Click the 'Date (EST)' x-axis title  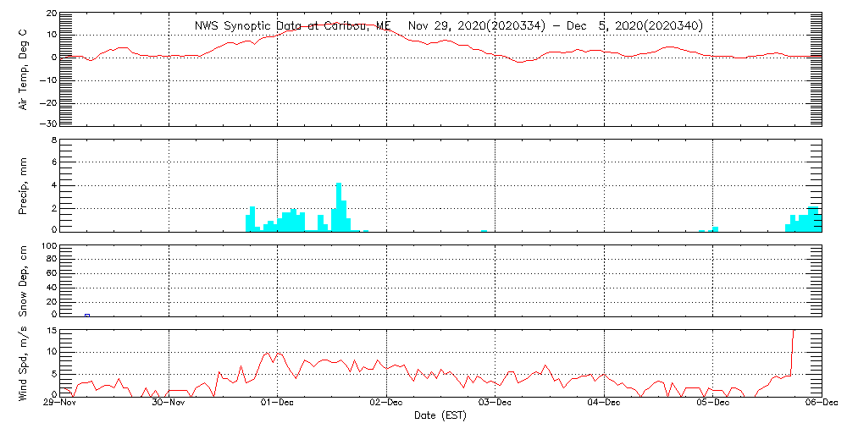point(441,415)
